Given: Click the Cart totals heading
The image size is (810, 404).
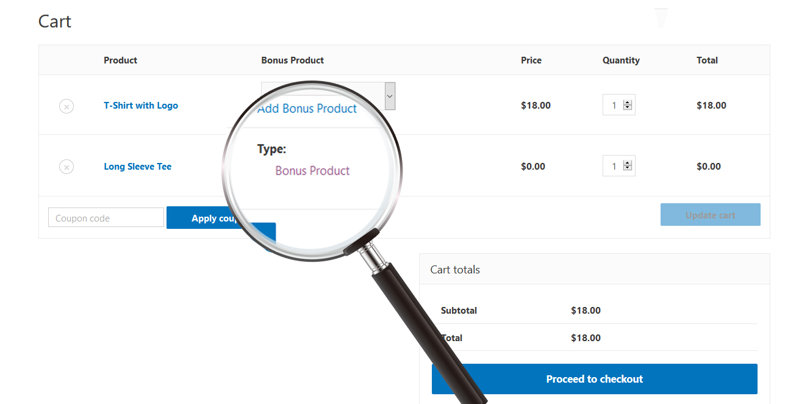Looking at the screenshot, I should coord(455,270).
